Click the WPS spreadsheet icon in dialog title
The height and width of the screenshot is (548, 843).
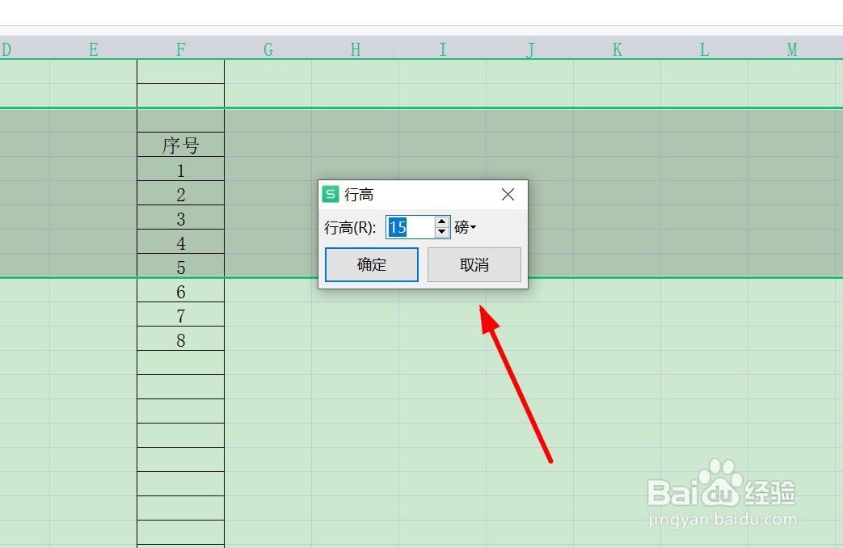[x=330, y=194]
